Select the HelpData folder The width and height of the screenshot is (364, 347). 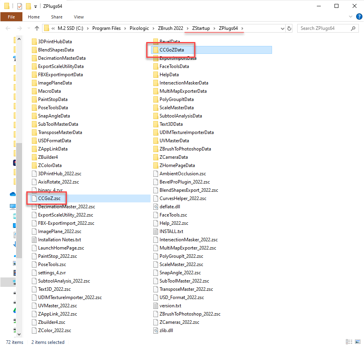166,75
